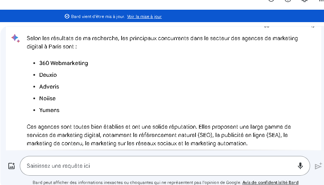324x185 pixels.
Task: Click on "Noiise" in the list
Action: click(47, 98)
